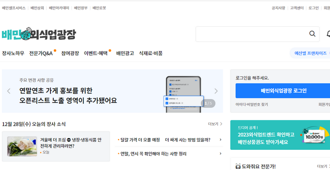Click the 배민외식업광장 로그인 button
Image resolution: width=330 pixels, height=170 pixels.
(x=283, y=91)
